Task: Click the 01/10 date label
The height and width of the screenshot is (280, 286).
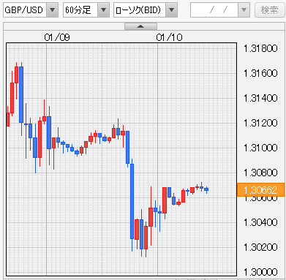Action: point(169,37)
